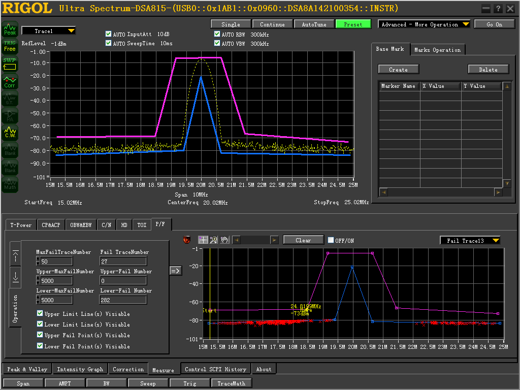
Task: Toggle AUTO VBW checkbox
Action: (217, 43)
